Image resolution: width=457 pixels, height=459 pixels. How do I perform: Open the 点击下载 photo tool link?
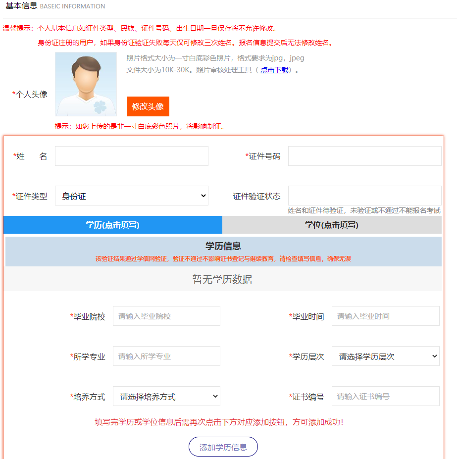point(274,70)
